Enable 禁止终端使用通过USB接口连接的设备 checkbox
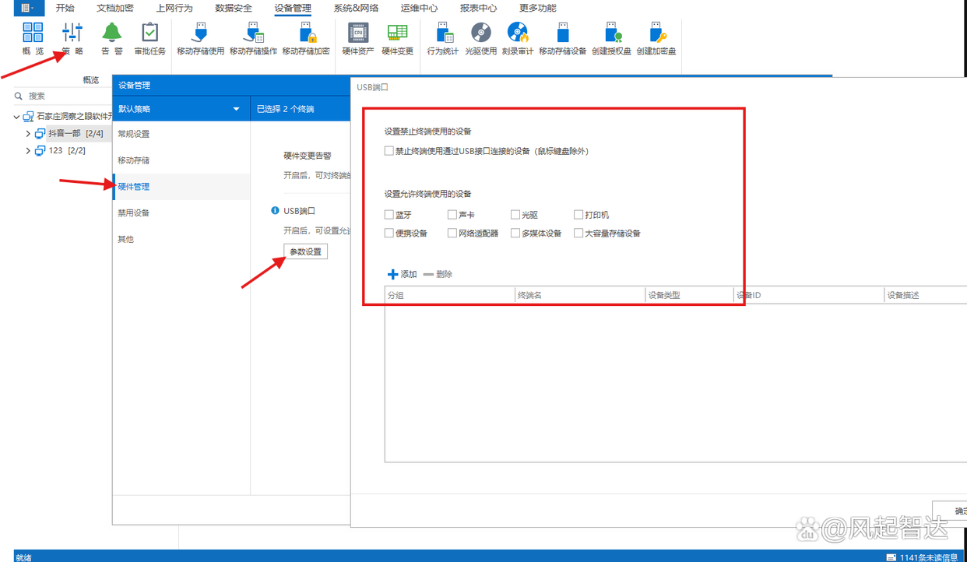This screenshot has width=967, height=562. [x=389, y=151]
